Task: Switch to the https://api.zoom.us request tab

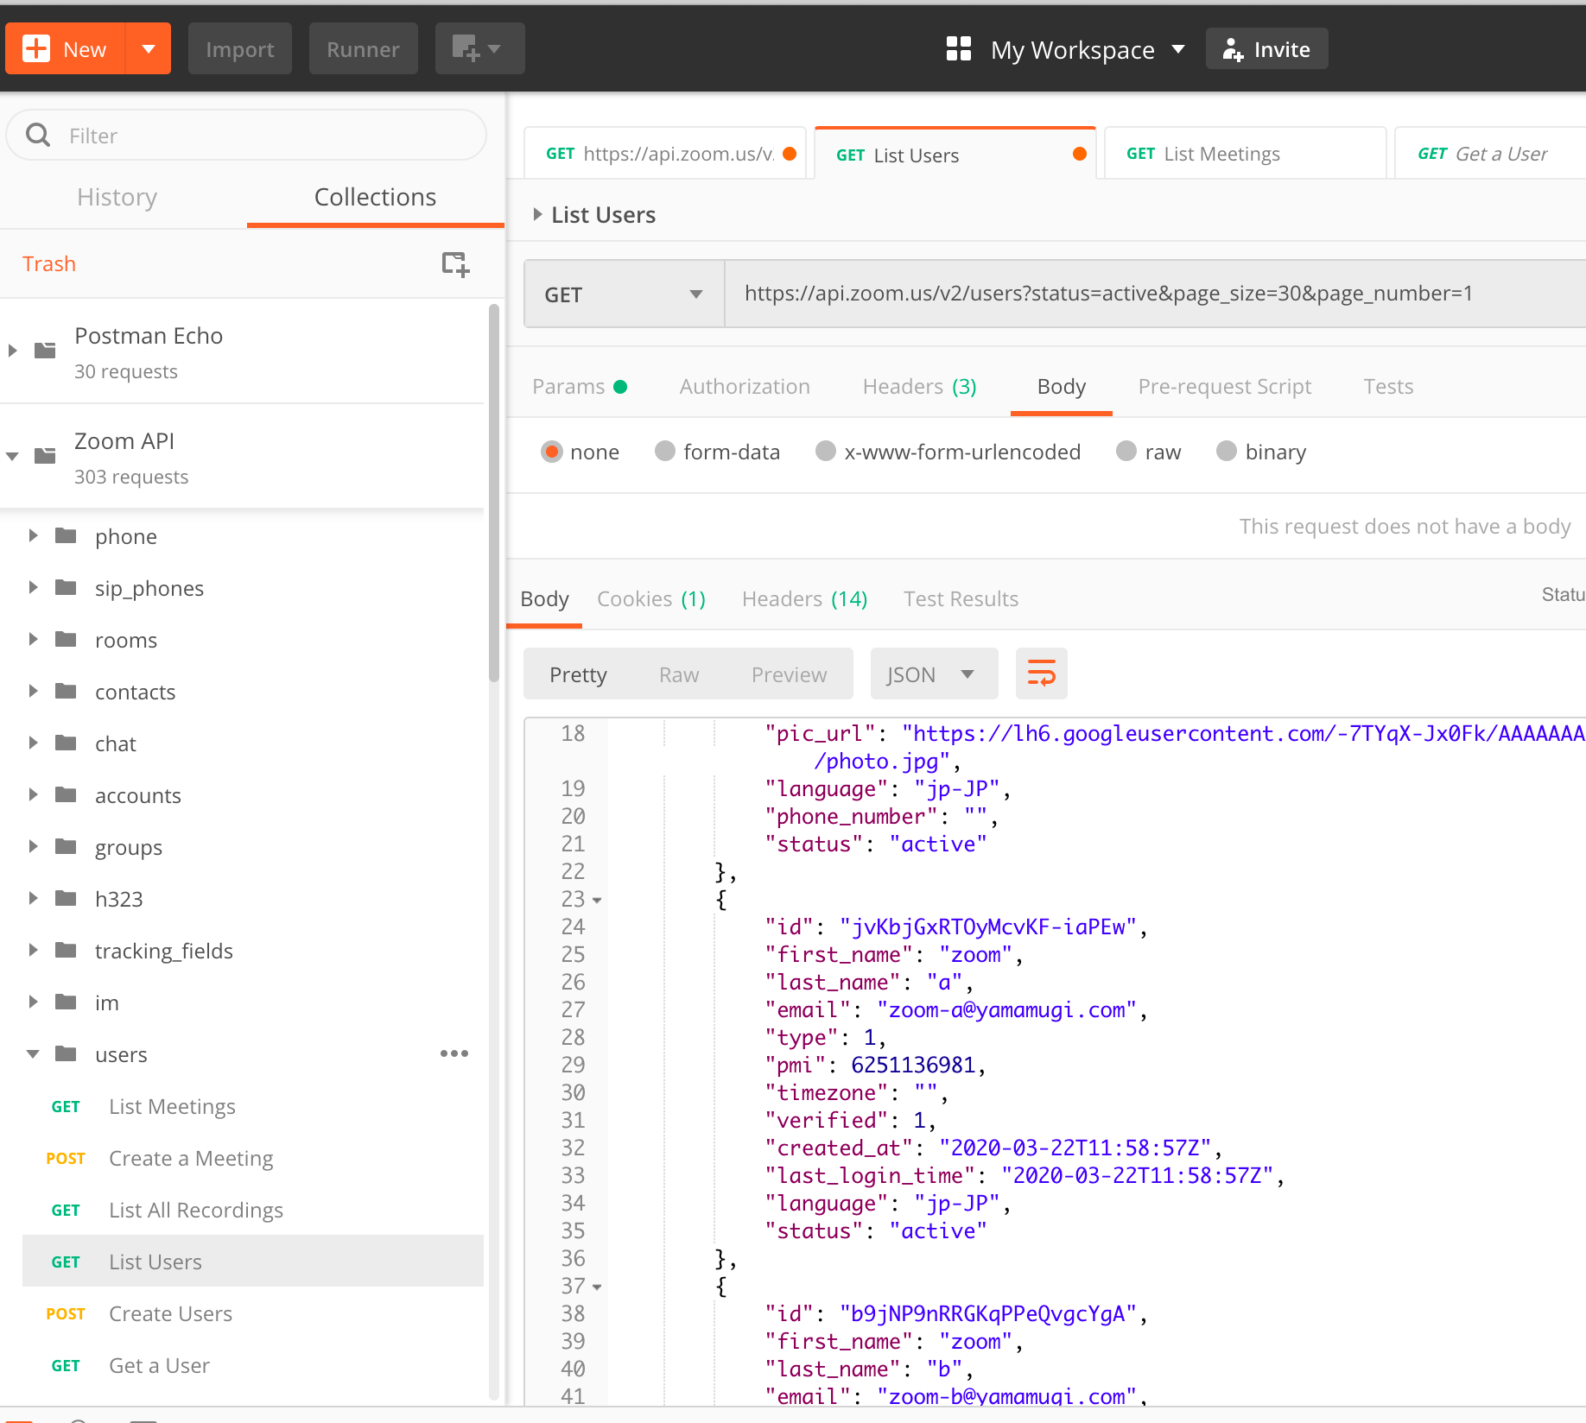Action: point(665,154)
